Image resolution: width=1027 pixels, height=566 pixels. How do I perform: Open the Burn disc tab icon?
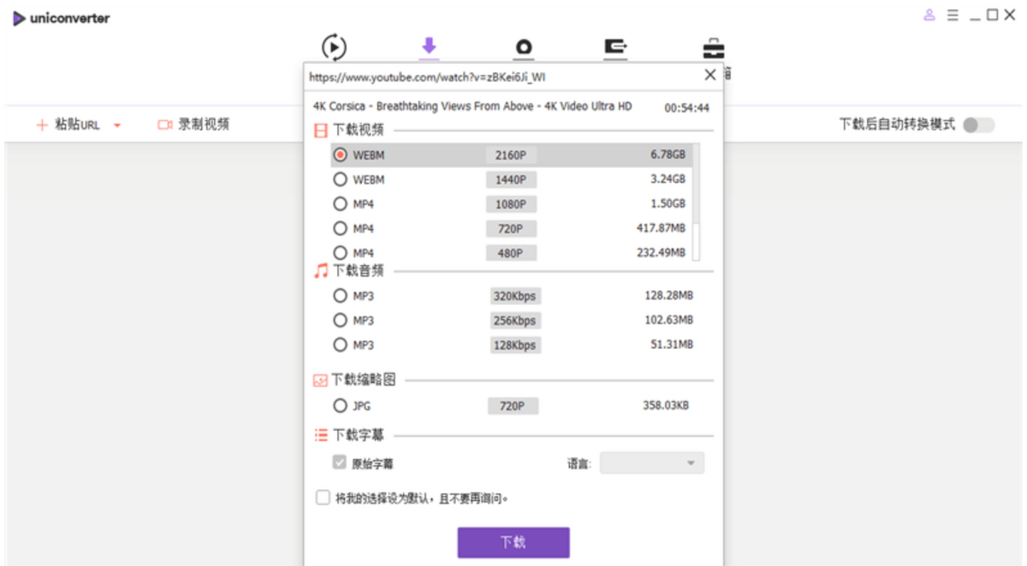point(524,48)
